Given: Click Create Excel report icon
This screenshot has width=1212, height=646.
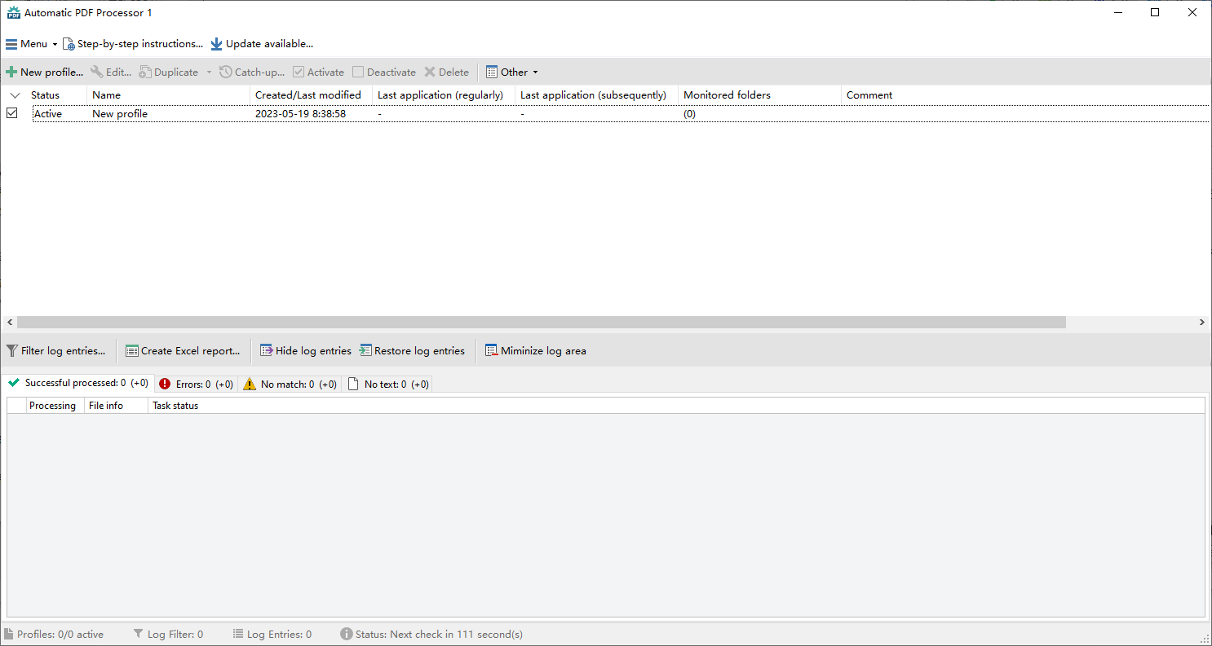Looking at the screenshot, I should click(x=131, y=351).
